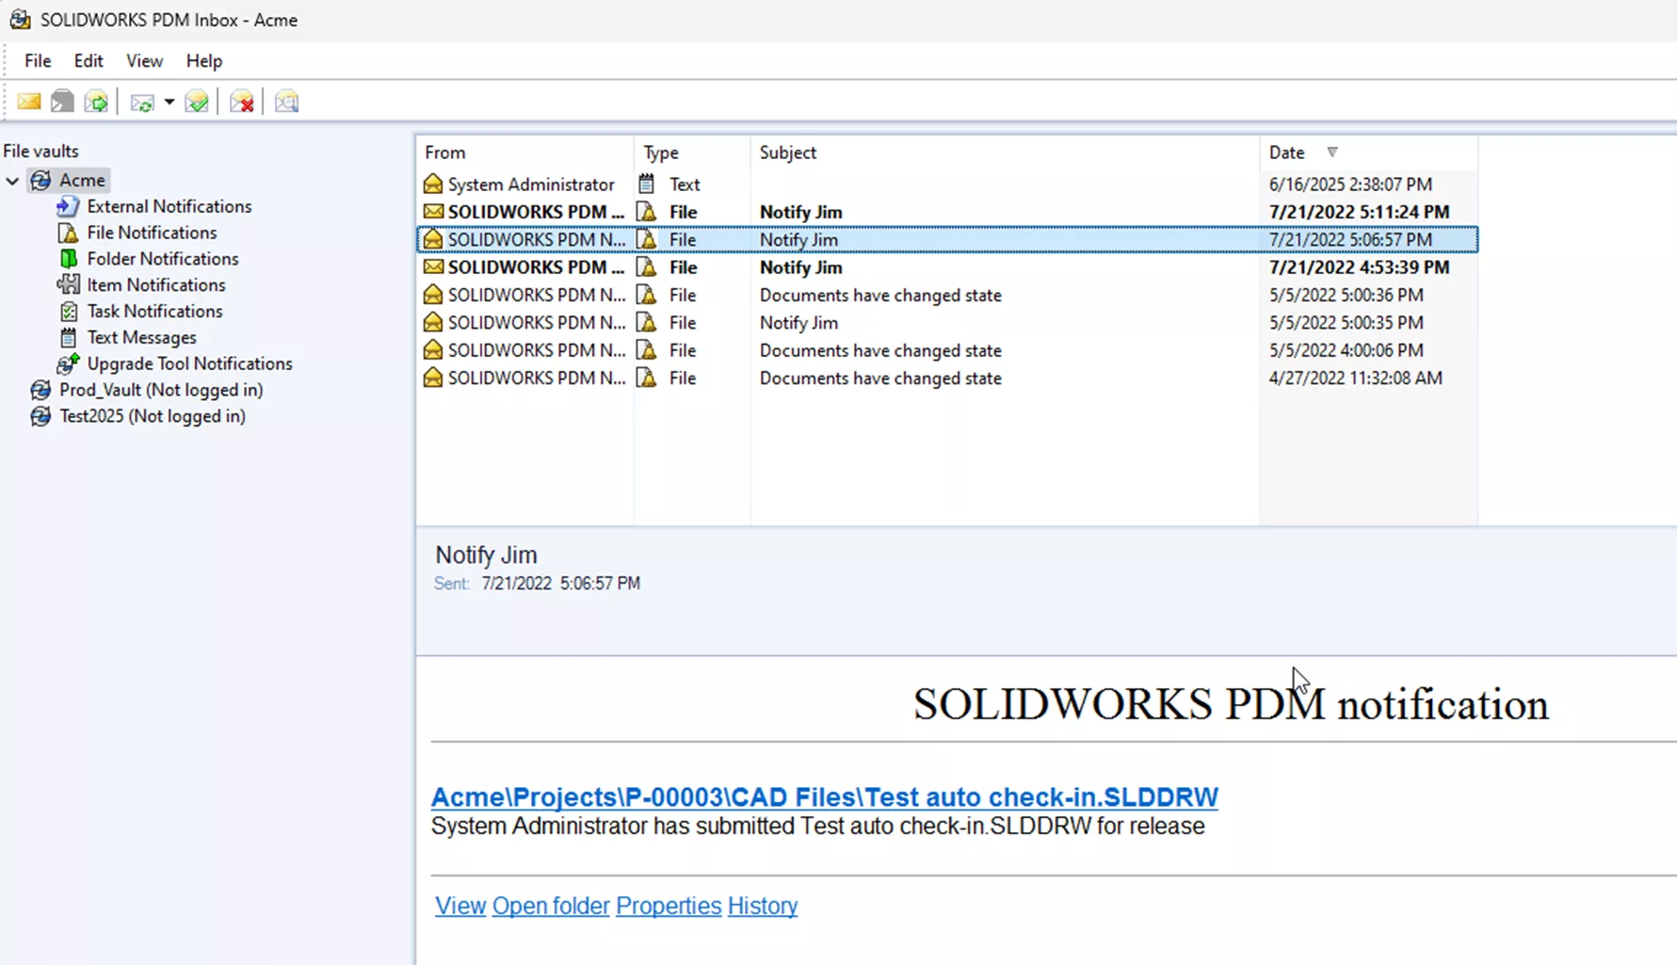Image resolution: width=1677 pixels, height=965 pixels.
Task: Select Folder Notifications in the tree
Action: point(163,259)
